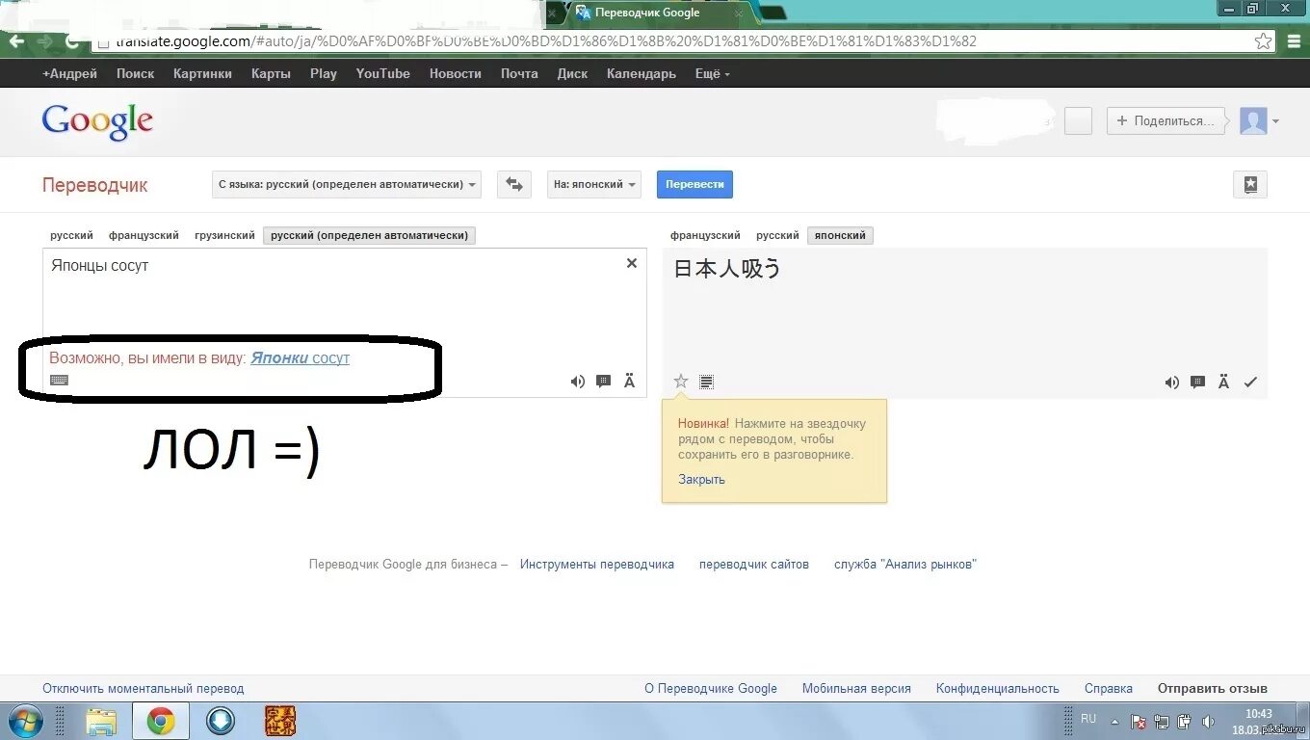The image size is (1310, 740).
Task: Open example usage for the translation
Action: [1198, 382]
